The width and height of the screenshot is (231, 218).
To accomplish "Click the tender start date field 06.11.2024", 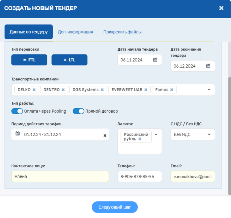I will [x=140, y=60].
